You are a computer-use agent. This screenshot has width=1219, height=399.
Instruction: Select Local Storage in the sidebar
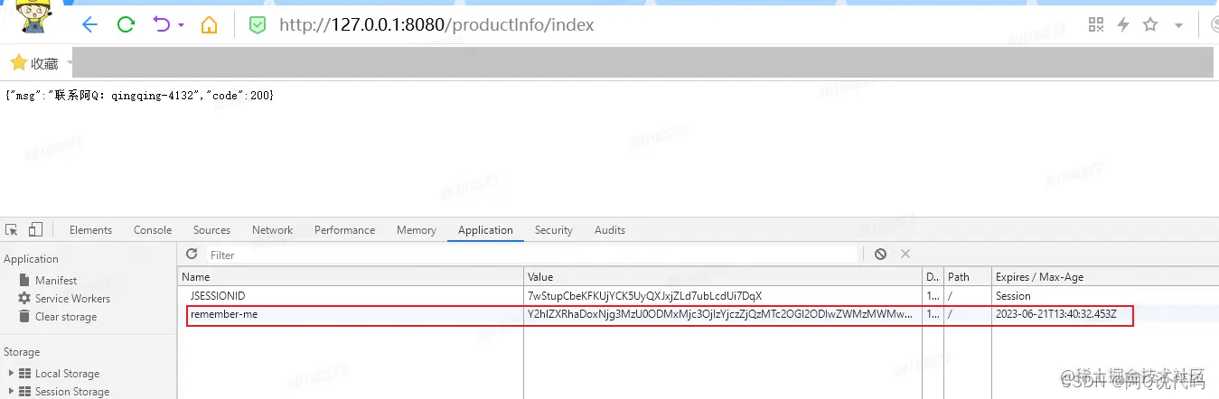tap(67, 374)
